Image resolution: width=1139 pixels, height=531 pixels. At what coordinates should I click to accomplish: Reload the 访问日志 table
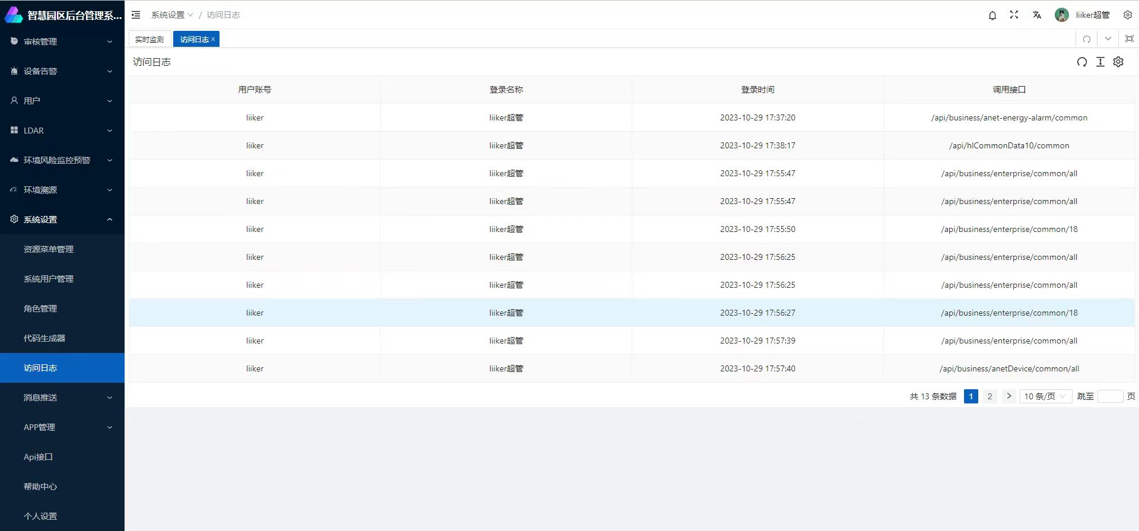pyautogui.click(x=1082, y=62)
